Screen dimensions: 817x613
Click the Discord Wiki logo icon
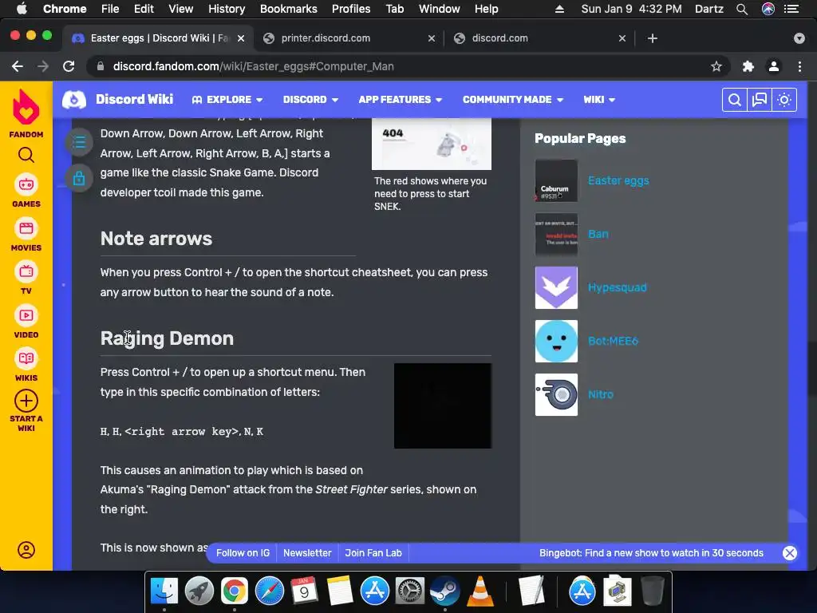(x=74, y=99)
